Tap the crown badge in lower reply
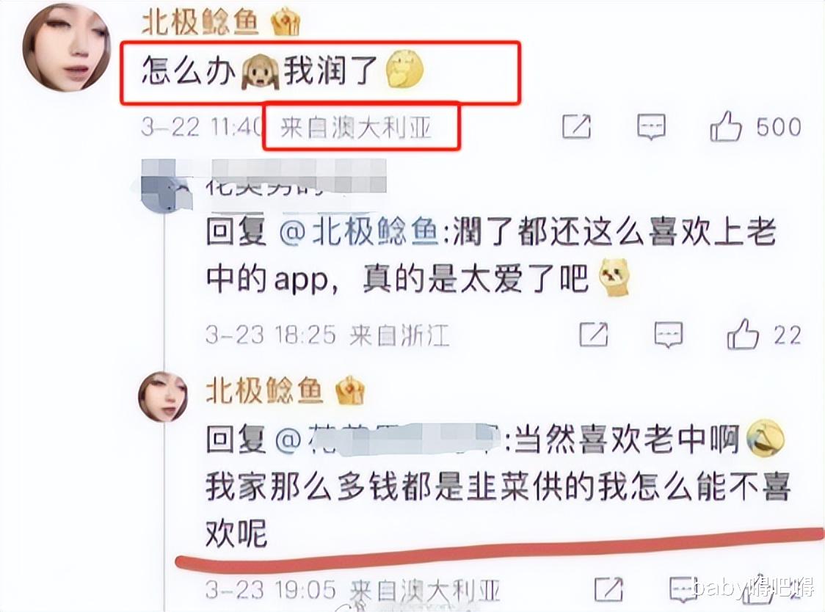The image size is (825, 612). tap(350, 391)
